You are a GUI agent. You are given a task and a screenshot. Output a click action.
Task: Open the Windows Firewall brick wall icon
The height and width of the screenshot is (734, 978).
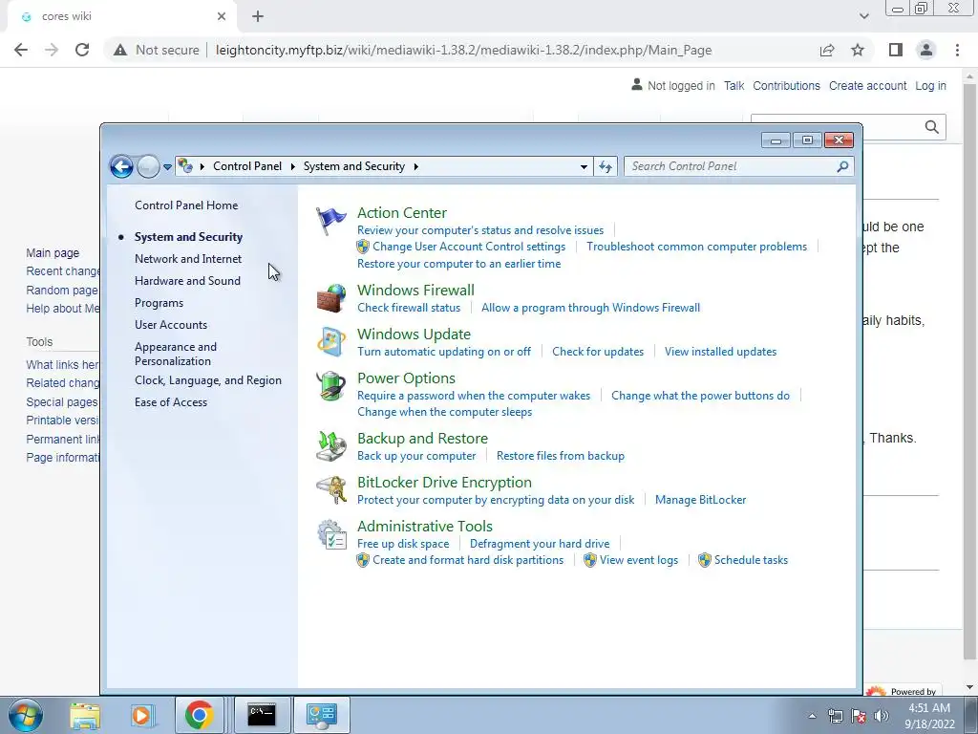click(x=330, y=298)
